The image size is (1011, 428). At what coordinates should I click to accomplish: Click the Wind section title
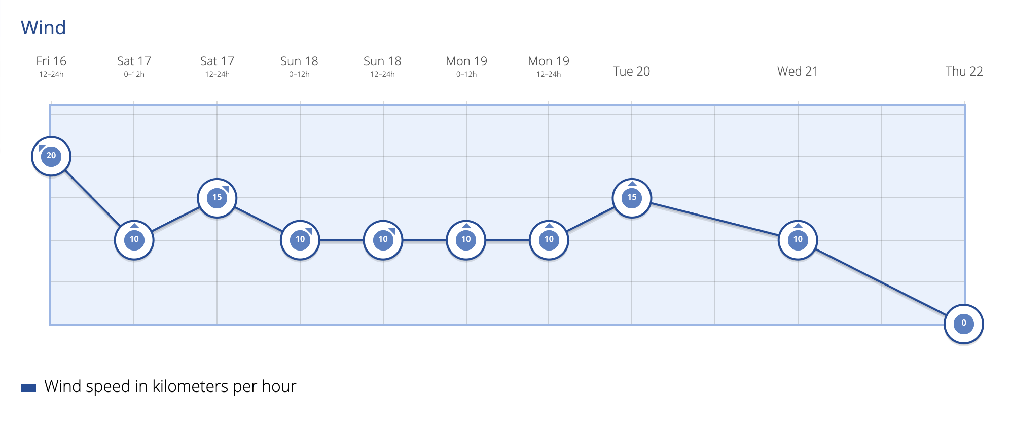44,28
